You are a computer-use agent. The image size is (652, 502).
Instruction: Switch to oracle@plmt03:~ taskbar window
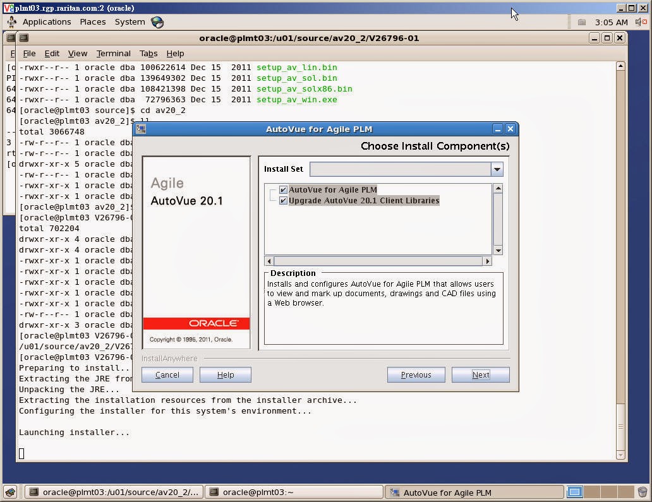pyautogui.click(x=294, y=493)
